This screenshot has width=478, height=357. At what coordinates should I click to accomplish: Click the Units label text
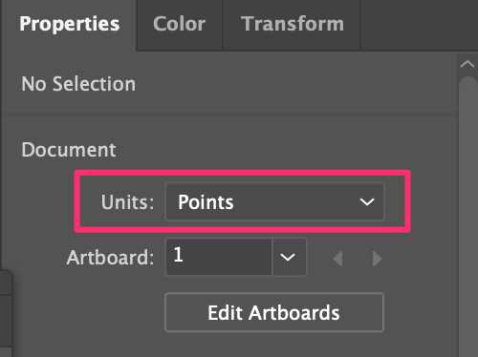click(127, 202)
